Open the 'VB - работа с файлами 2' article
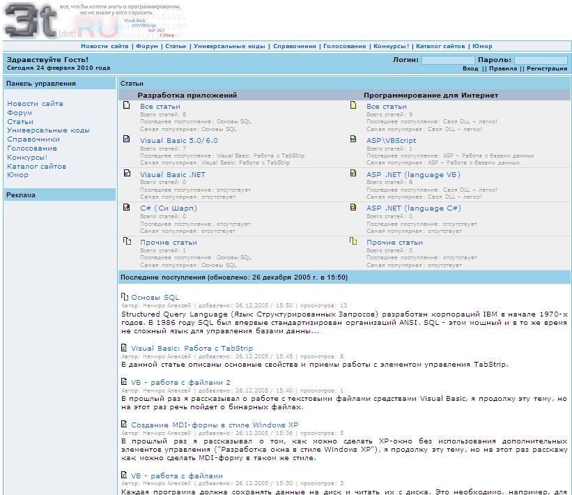 coord(181,383)
